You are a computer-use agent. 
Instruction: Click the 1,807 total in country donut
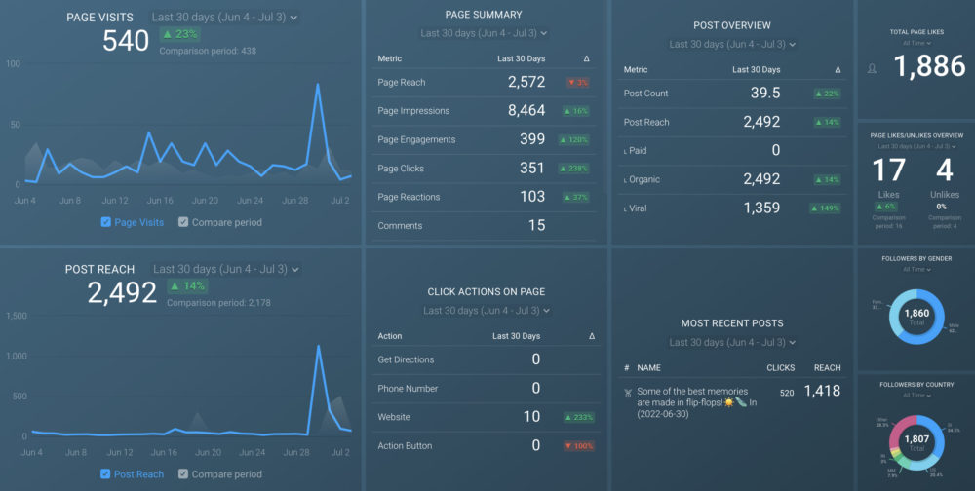916,440
